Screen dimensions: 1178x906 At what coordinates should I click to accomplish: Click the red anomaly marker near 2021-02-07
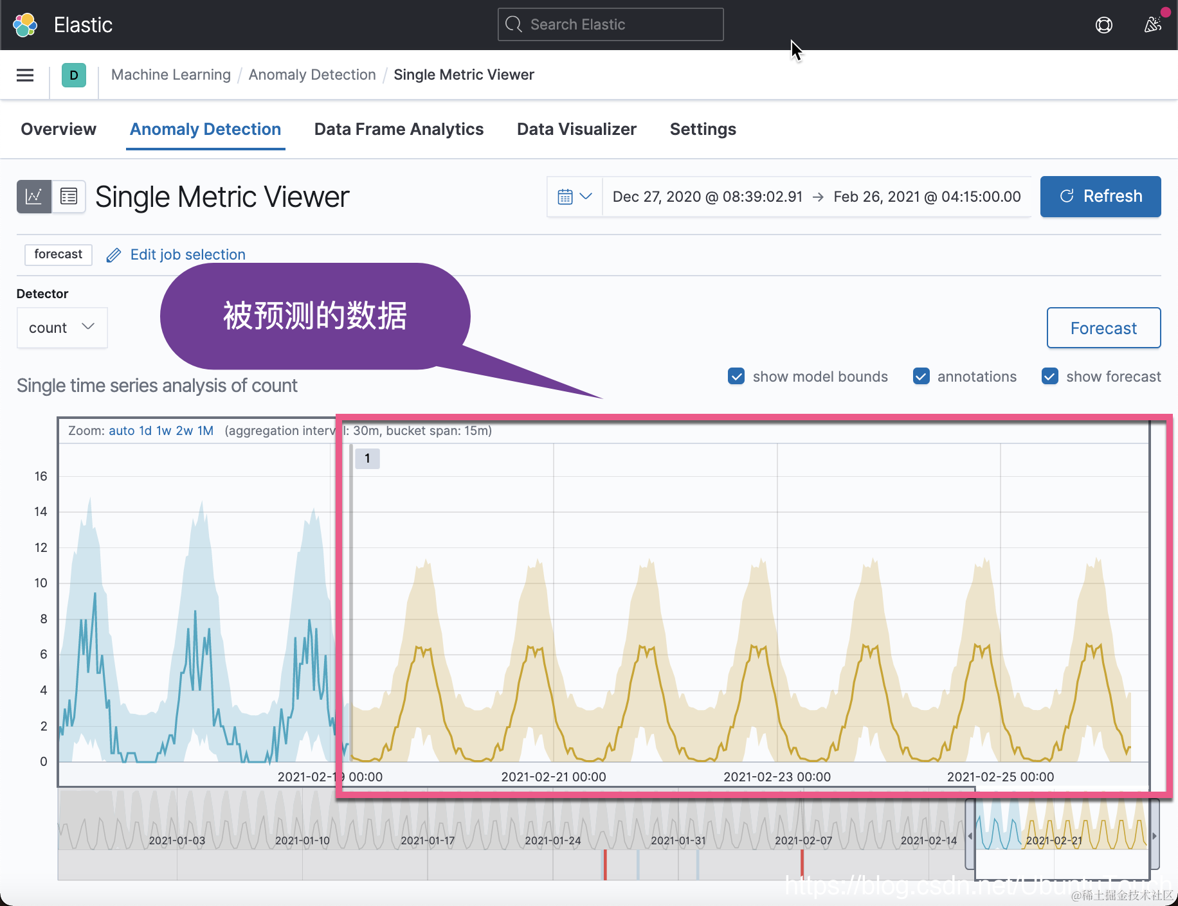point(802,864)
